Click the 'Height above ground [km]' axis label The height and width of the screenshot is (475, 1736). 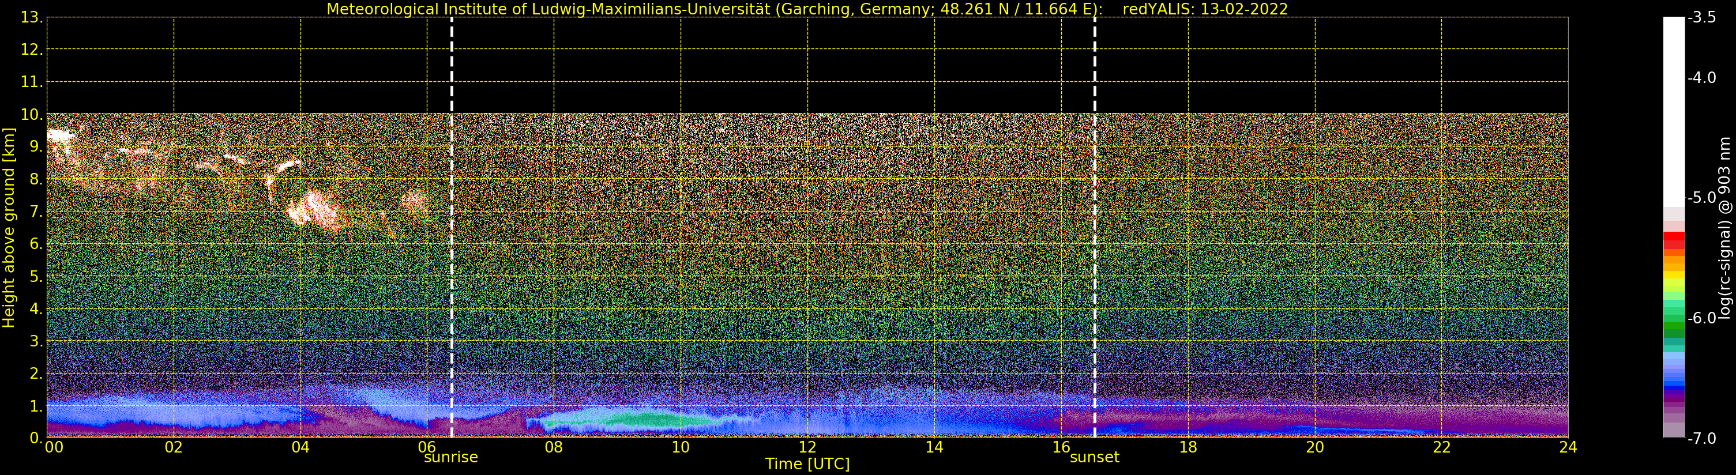pyautogui.click(x=9, y=228)
